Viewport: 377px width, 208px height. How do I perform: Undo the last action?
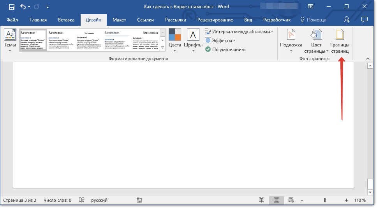click(23, 7)
